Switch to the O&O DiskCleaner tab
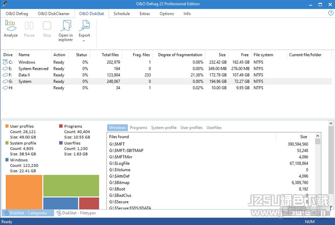Screen dimensions: 335x225 coord(54,14)
